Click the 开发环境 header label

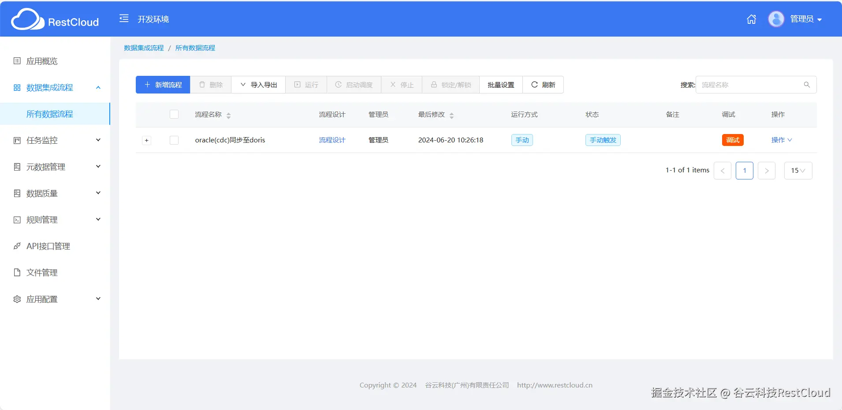(153, 19)
